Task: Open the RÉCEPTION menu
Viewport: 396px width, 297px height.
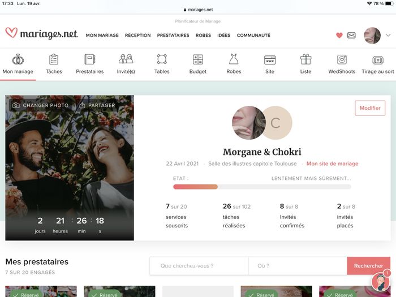Action: (x=137, y=35)
